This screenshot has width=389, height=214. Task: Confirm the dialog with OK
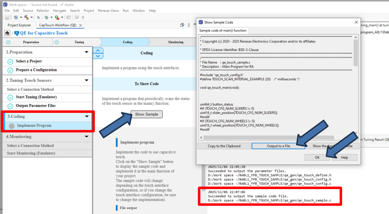point(317,157)
